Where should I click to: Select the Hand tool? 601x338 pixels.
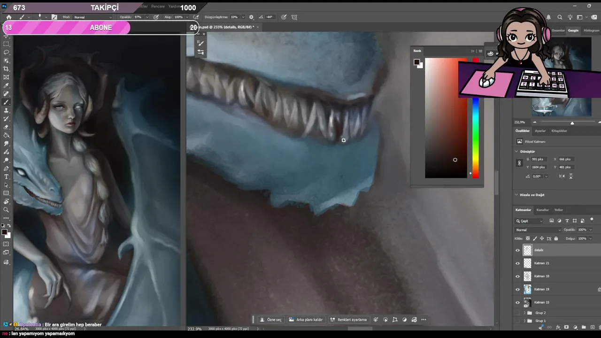point(6,201)
